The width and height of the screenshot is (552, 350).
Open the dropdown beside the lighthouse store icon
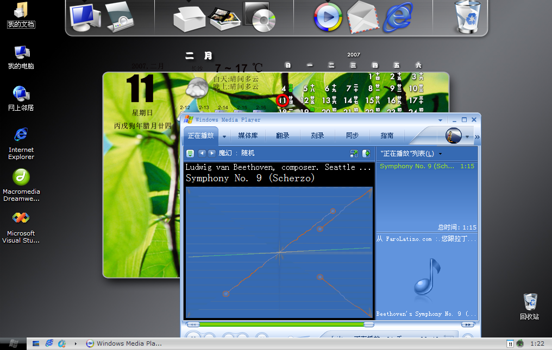click(467, 137)
